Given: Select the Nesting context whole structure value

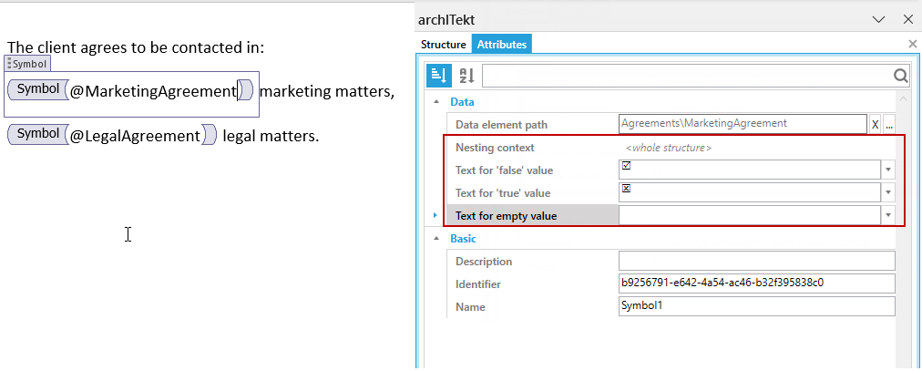Looking at the screenshot, I should [669, 148].
